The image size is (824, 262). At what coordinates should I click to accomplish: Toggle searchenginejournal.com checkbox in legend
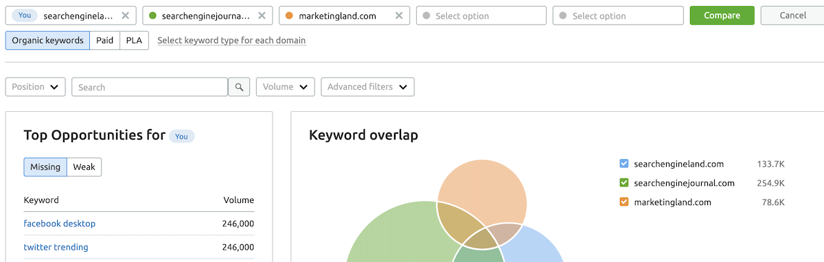tap(624, 183)
